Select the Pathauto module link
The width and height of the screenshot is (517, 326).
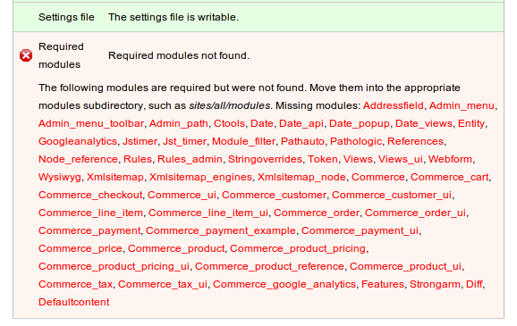pos(302,141)
